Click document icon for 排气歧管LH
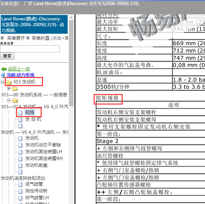 coord(20,198)
